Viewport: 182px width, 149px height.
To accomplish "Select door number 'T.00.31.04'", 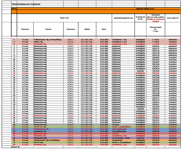I will (x=156, y=71).
